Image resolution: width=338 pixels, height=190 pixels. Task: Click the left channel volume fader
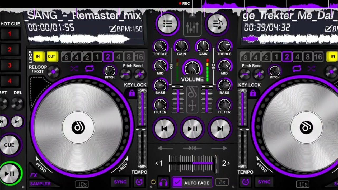178,100
